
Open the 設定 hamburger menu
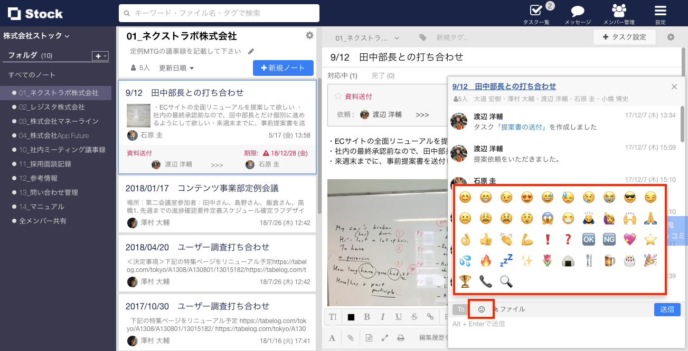(661, 14)
